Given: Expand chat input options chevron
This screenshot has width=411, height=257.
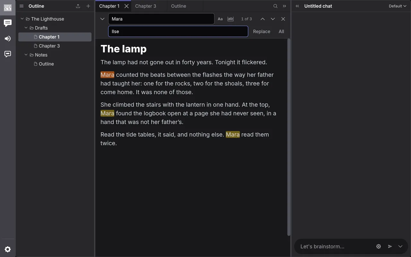Looking at the screenshot, I should pos(400,246).
